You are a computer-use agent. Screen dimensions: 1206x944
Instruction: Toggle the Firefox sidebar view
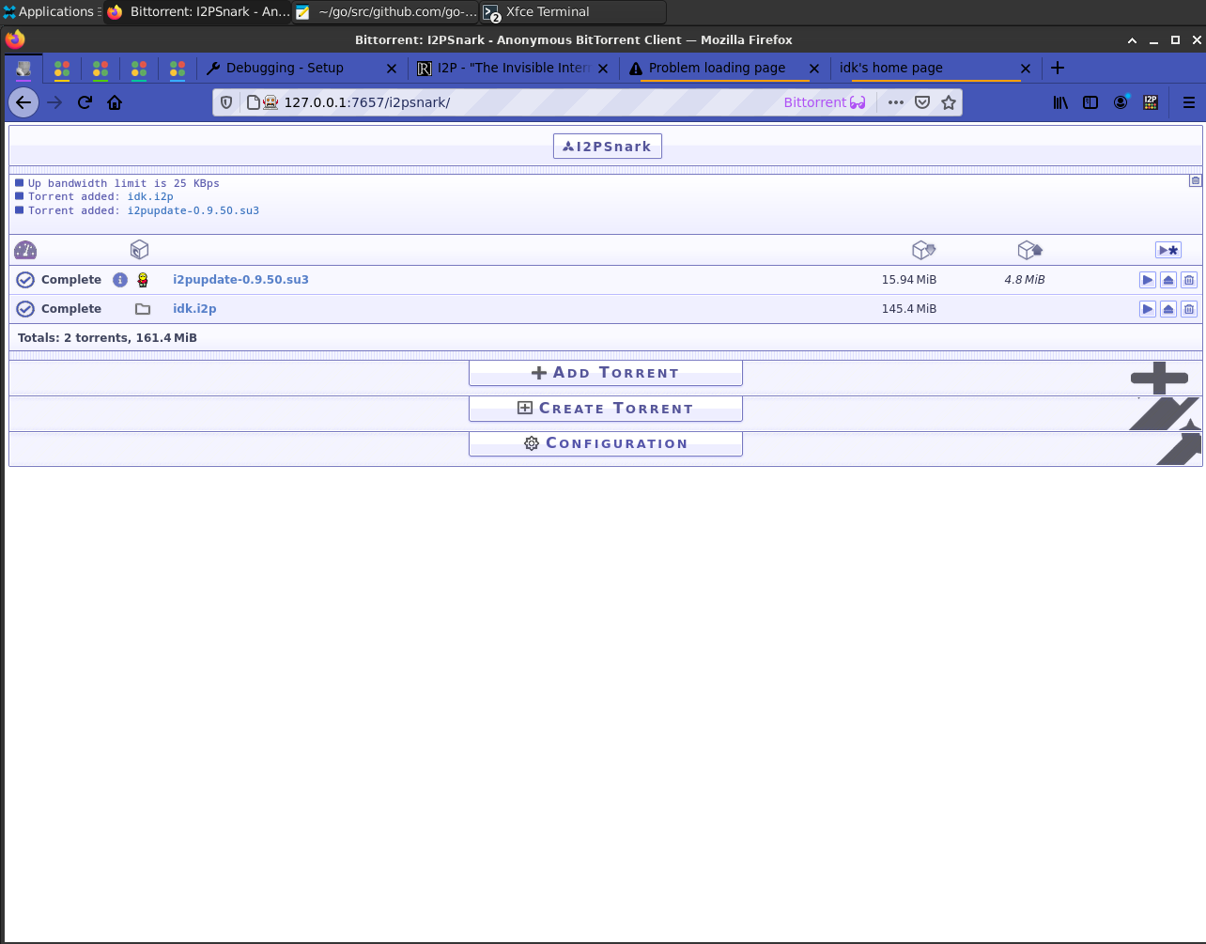[x=1090, y=102]
